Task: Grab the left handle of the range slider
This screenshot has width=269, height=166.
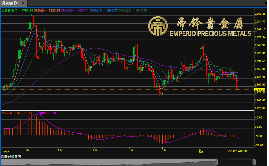Action: pyautogui.click(x=216, y=162)
